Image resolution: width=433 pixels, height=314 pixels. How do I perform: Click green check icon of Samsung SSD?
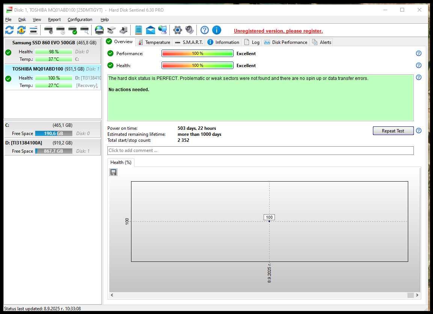tap(8, 53)
